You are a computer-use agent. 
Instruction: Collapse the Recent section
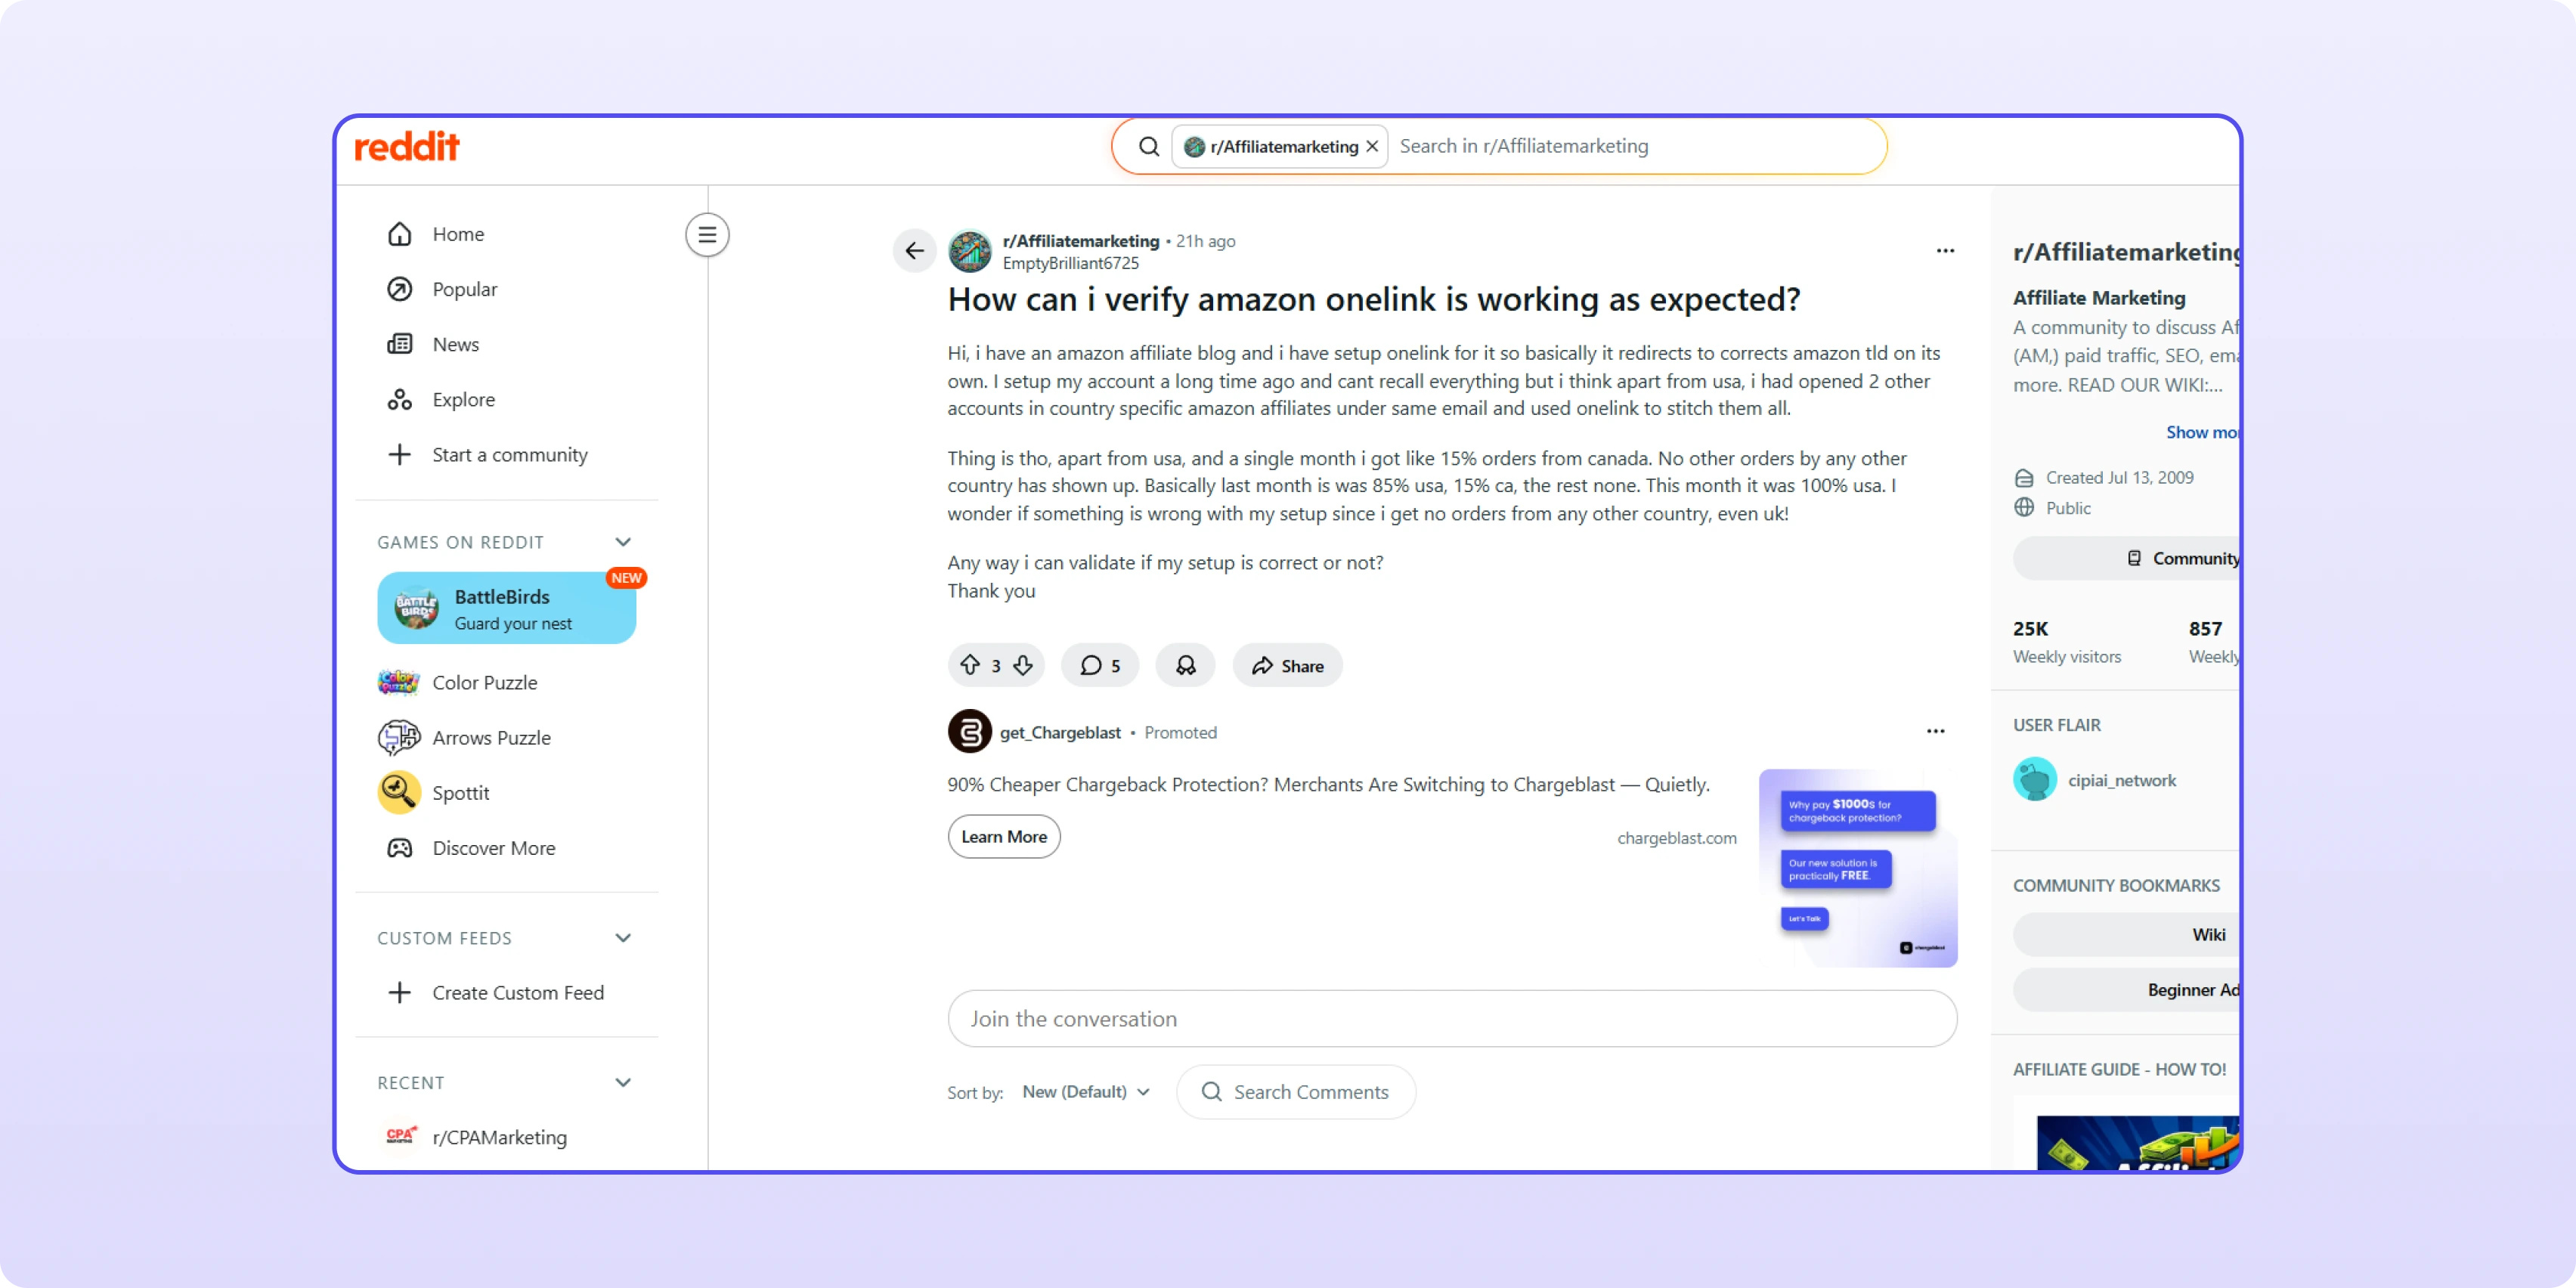(x=623, y=1082)
